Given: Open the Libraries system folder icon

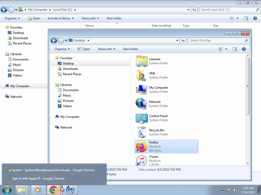Looking at the screenshot, I should [141, 61].
